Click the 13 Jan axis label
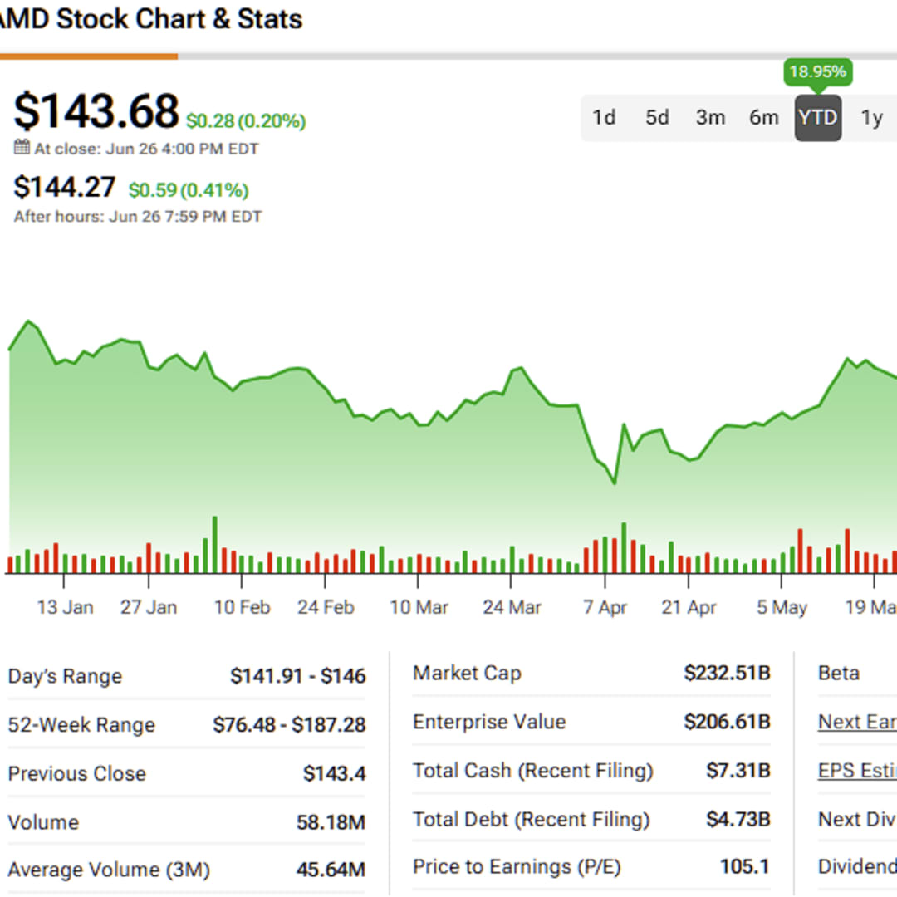The width and height of the screenshot is (897, 897). (x=66, y=607)
